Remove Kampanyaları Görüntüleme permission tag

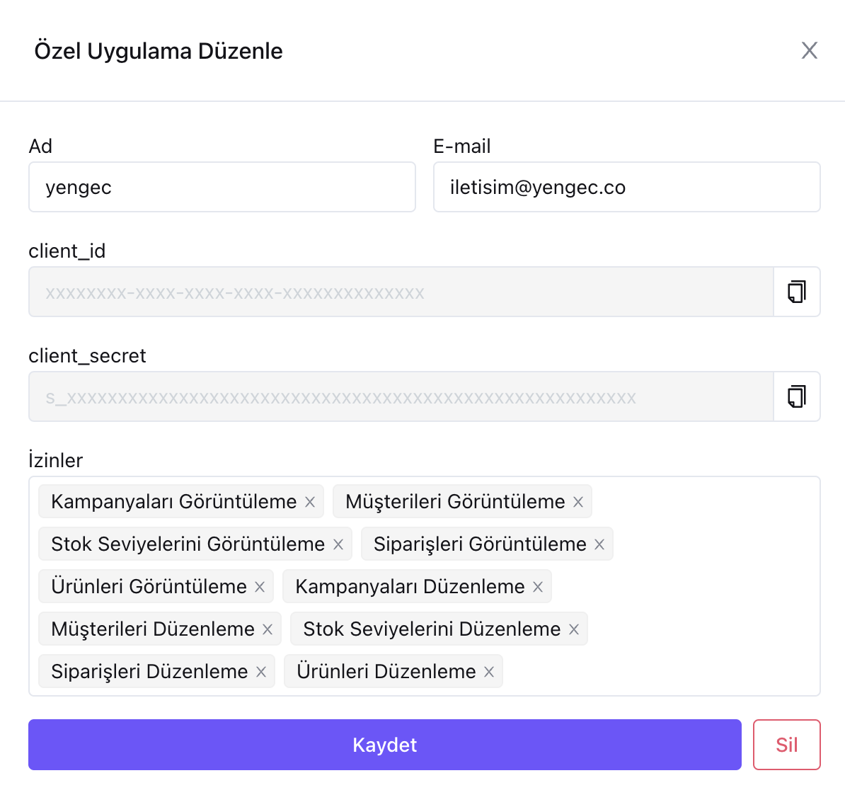310,502
